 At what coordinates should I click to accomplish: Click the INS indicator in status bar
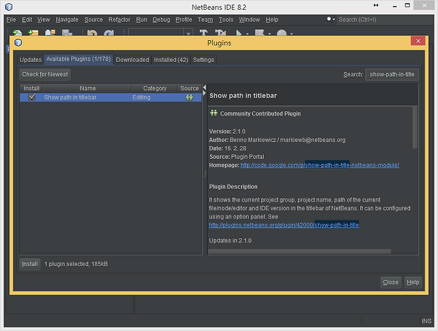pos(426,321)
